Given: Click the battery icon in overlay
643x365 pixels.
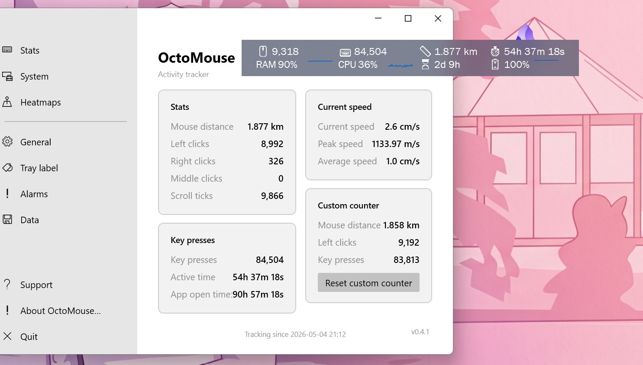Looking at the screenshot, I should coord(495,64).
